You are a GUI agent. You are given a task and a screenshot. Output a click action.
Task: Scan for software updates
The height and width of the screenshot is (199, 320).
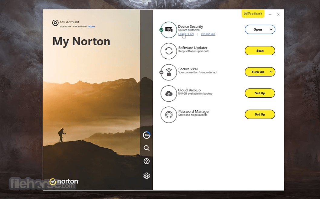pyautogui.click(x=260, y=51)
